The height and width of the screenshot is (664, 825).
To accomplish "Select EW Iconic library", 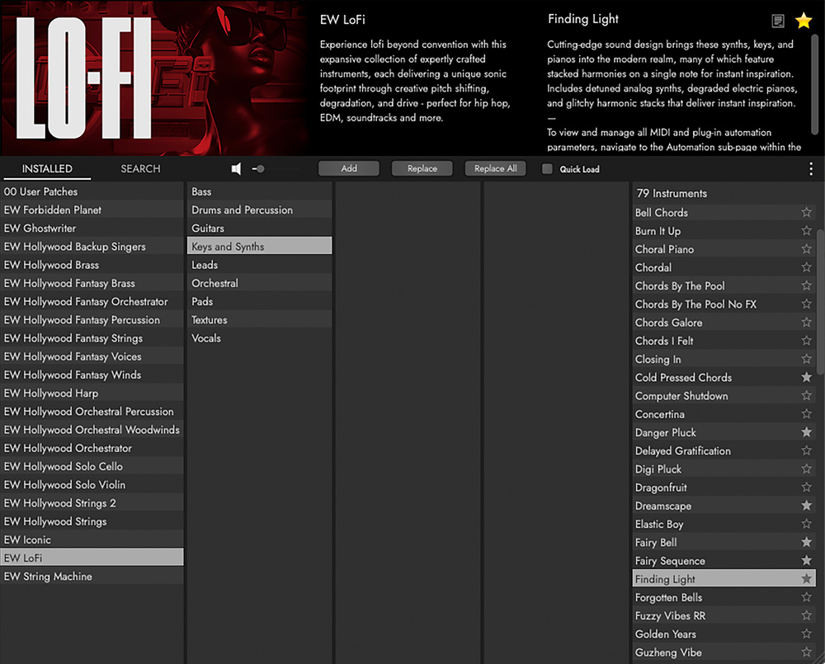I will click(x=92, y=539).
